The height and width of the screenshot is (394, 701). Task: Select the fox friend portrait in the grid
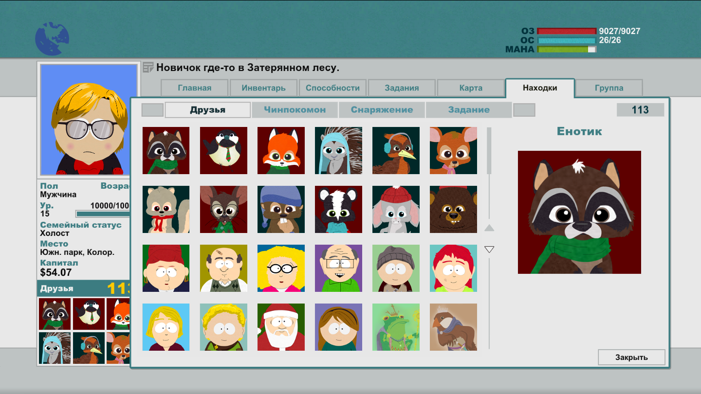point(281,151)
